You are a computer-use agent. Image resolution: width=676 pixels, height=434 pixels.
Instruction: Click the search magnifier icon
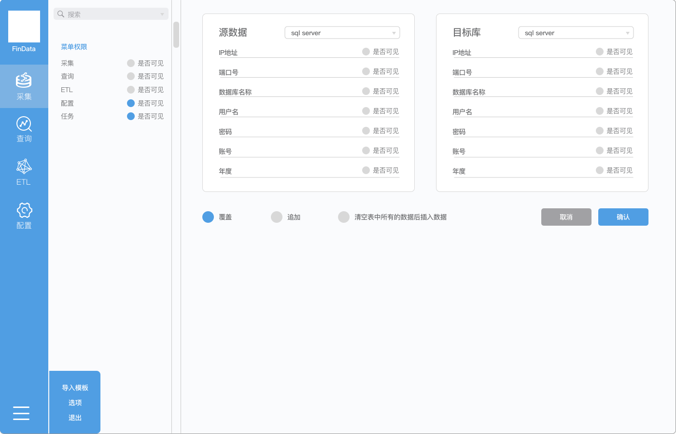point(61,14)
